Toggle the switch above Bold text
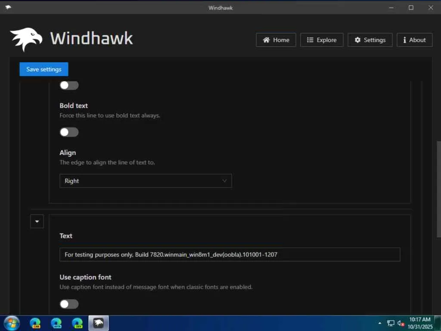Screen dimensions: 441x331 (69, 85)
